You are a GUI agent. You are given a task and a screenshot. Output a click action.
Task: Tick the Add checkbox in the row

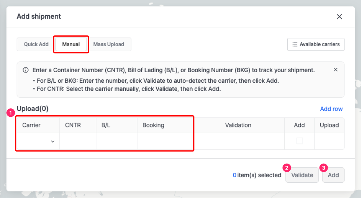[299, 141]
